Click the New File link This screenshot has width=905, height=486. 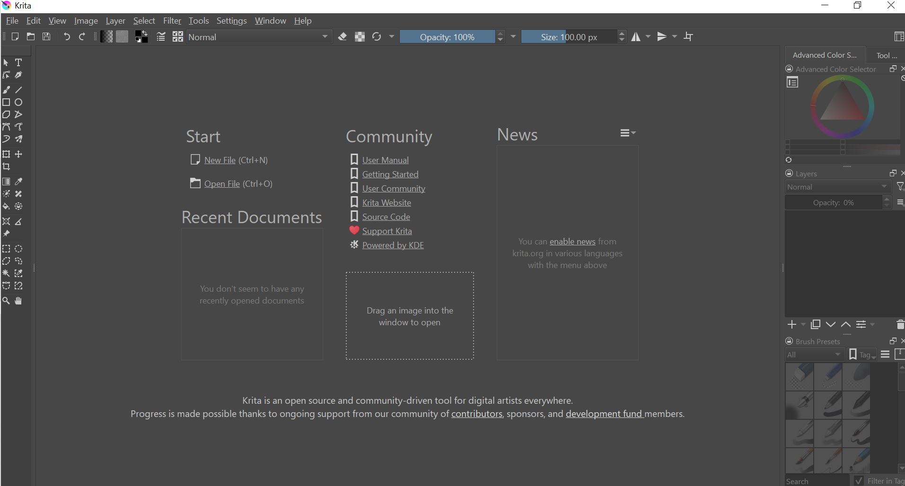point(220,160)
